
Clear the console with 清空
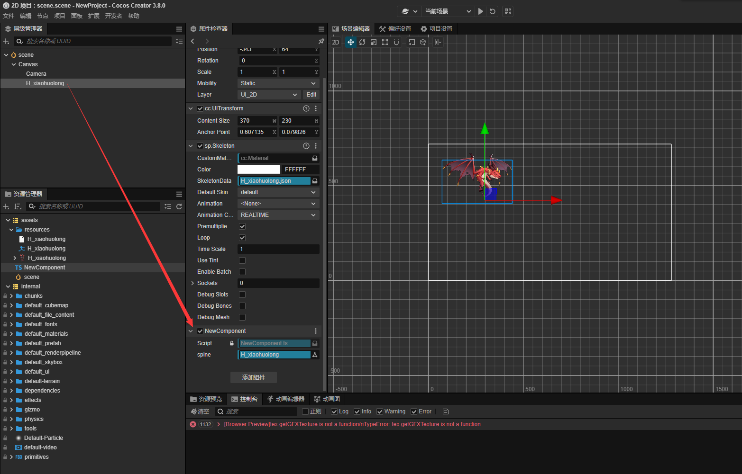200,411
